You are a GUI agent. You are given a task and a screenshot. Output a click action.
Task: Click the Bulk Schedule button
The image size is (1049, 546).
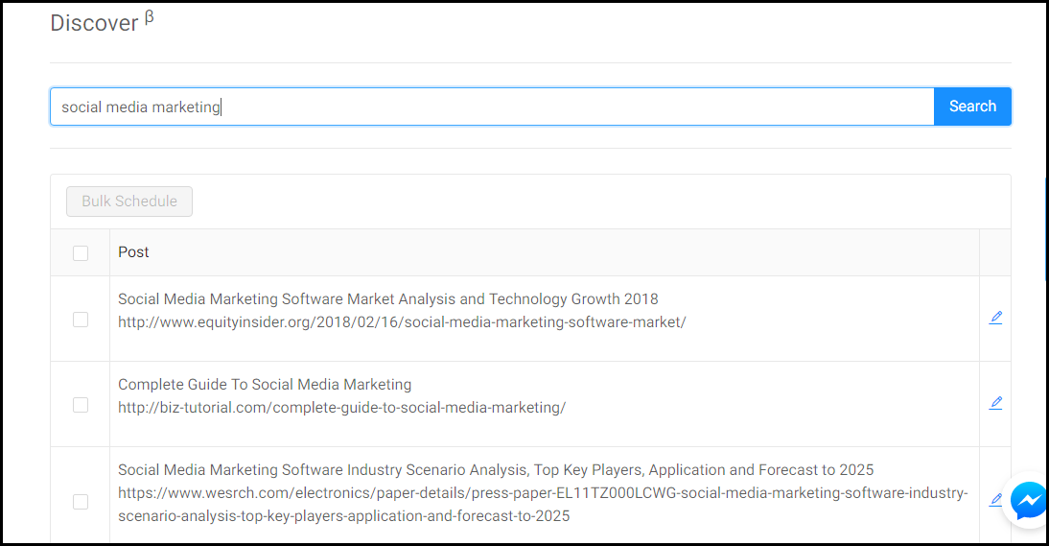coord(129,202)
